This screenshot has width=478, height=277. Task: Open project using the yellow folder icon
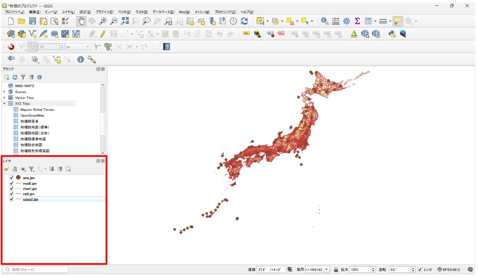point(22,21)
